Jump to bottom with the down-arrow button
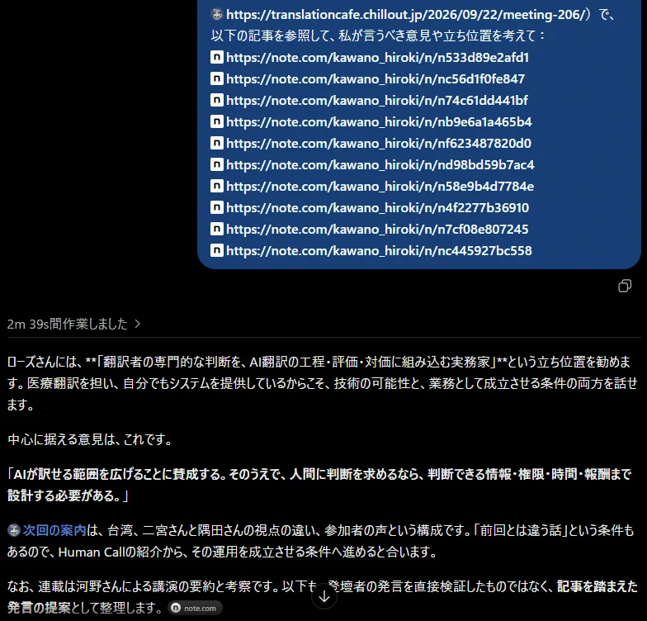 (324, 596)
